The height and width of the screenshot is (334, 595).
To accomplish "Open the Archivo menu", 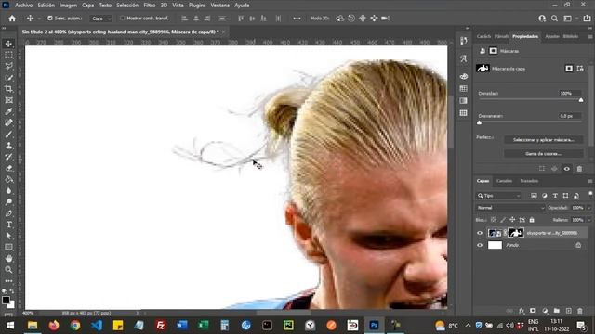I will click(23, 6).
